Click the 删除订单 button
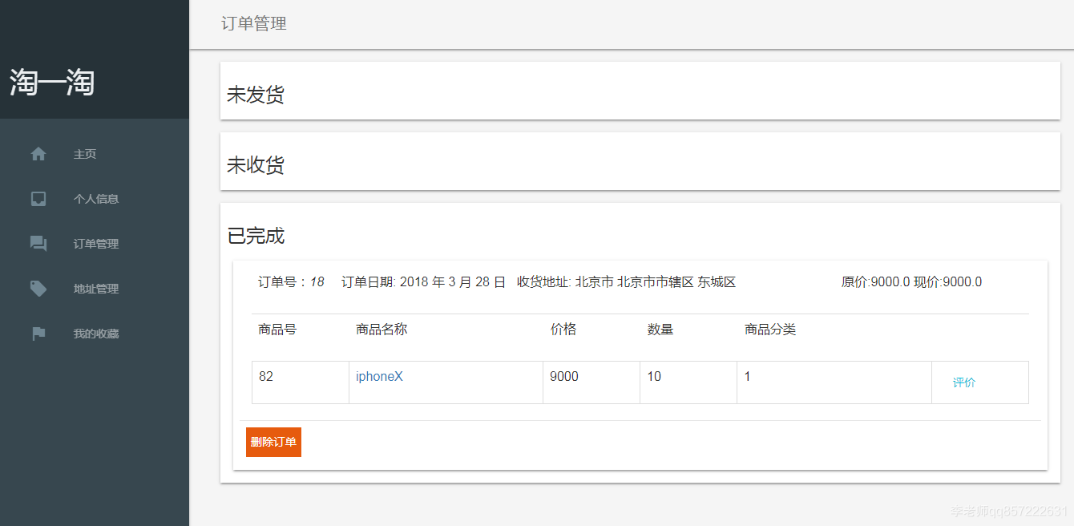Viewport: 1074px width, 526px height. coord(273,442)
